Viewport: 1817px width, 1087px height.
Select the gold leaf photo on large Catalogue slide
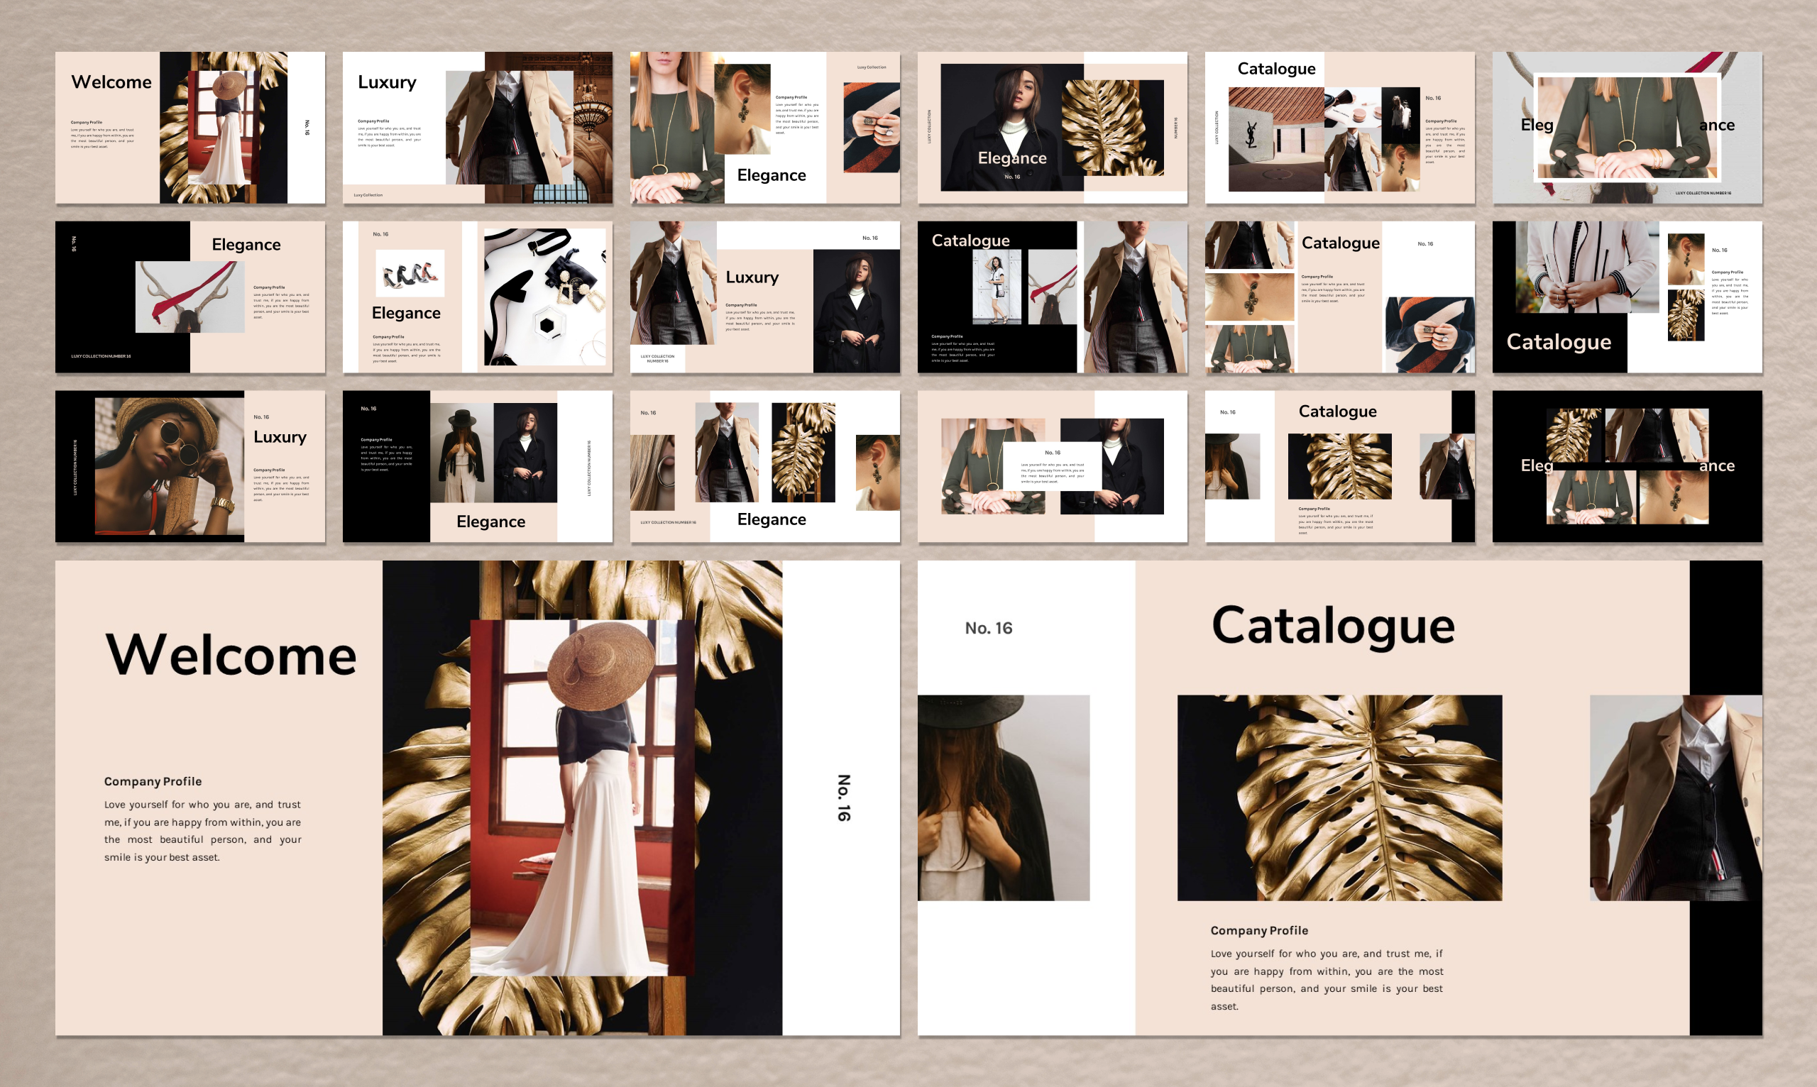[x=1339, y=798]
